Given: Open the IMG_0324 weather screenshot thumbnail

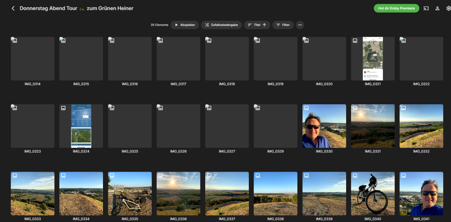Looking at the screenshot, I should [81, 126].
